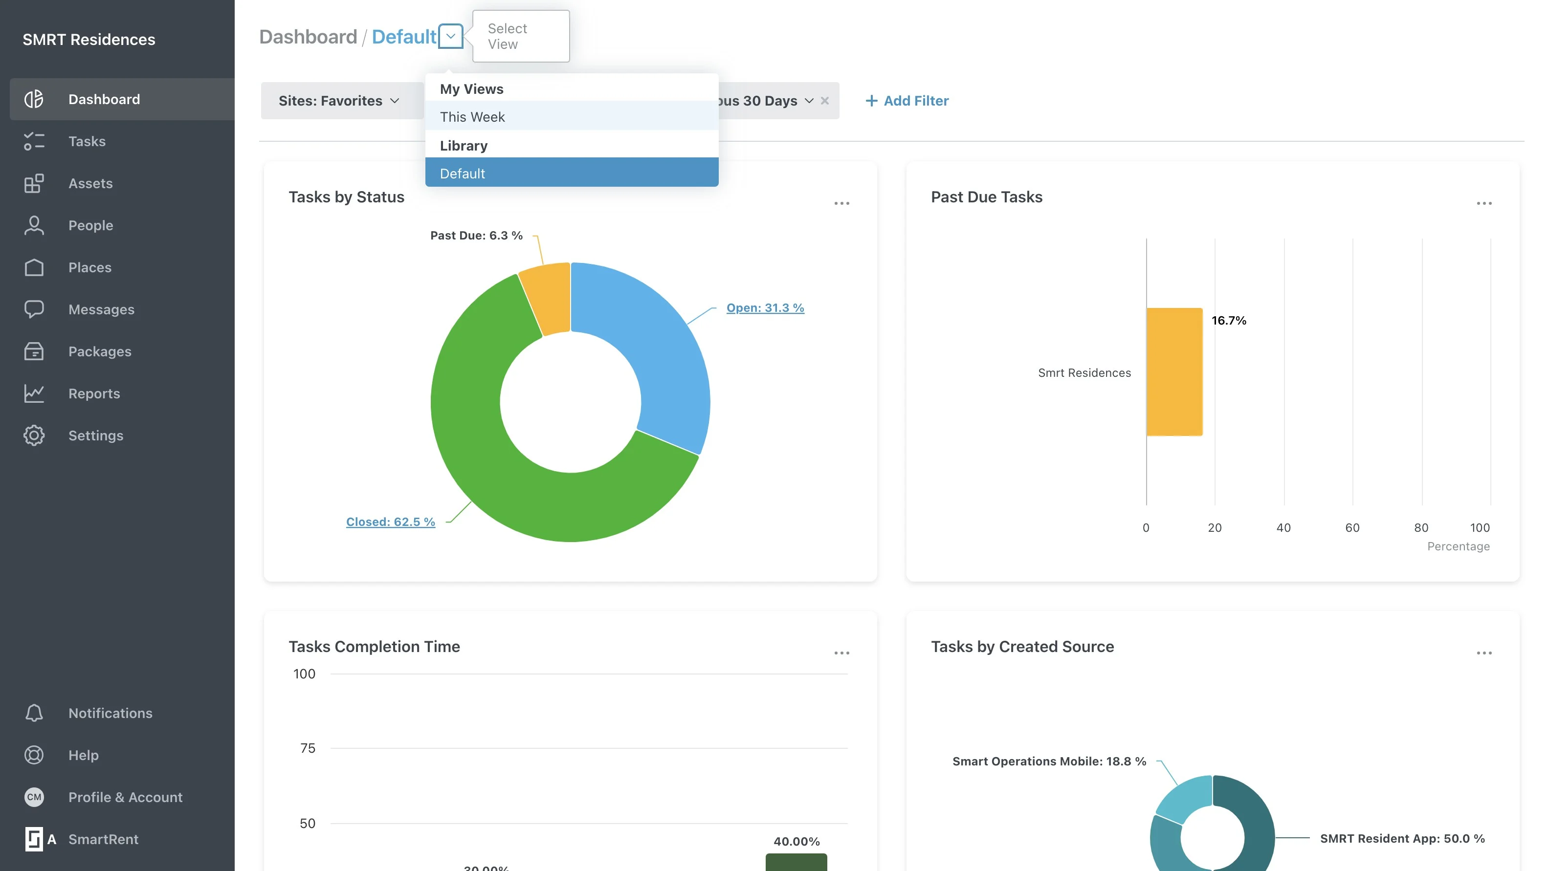Click the People person icon

[34, 225]
